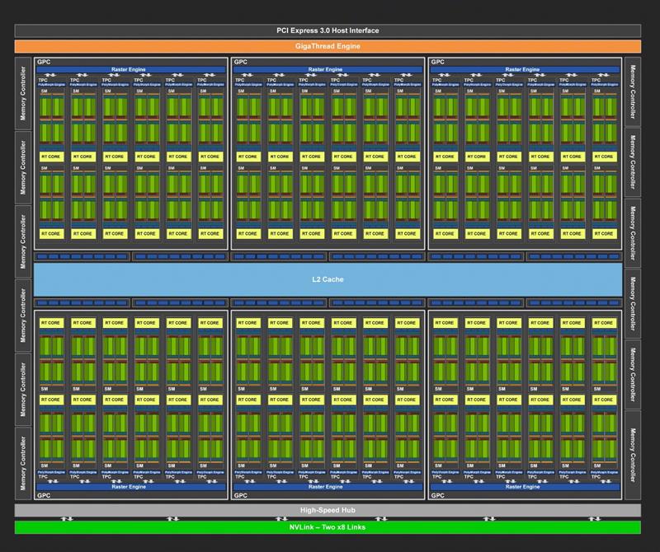Click the Raster Engine bar in bottom-left GPC
Image resolution: width=660 pixels, height=552 pixels.
130,487
